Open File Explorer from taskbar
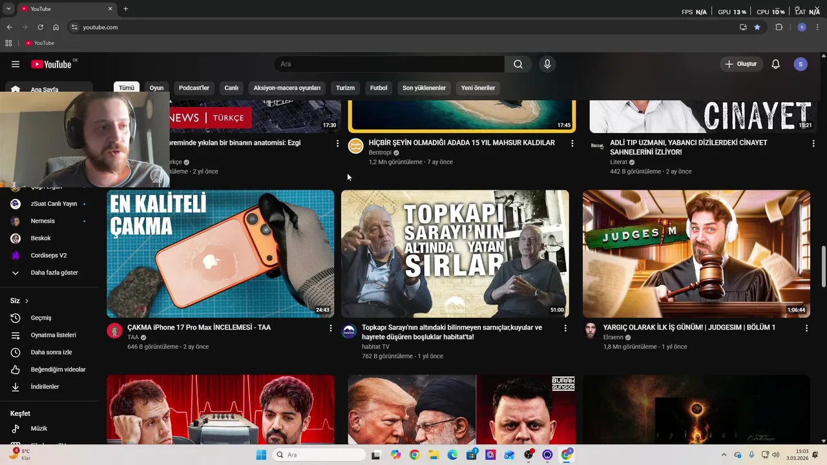This screenshot has width=827, height=465. (434, 455)
